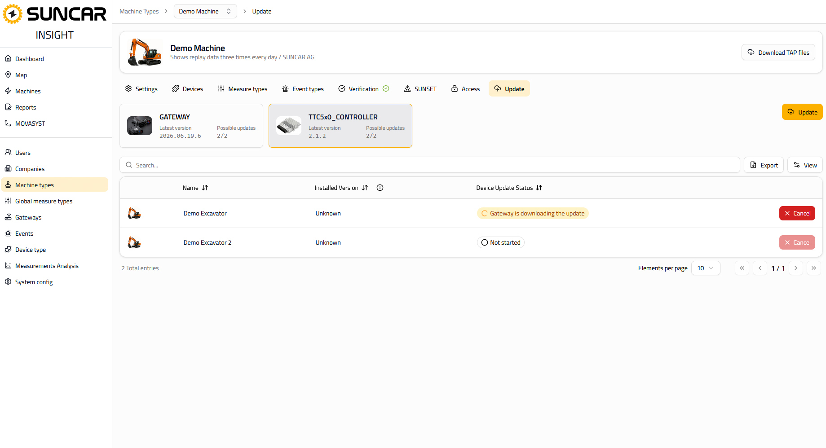Switch to the SUNSET tab

(x=420, y=89)
